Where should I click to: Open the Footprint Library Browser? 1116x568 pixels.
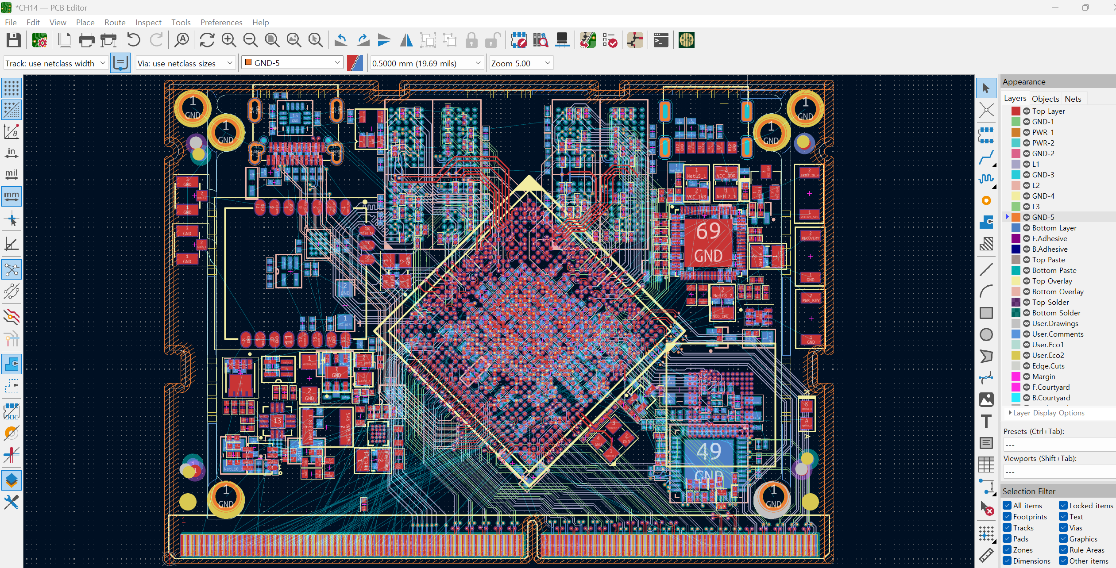click(541, 40)
